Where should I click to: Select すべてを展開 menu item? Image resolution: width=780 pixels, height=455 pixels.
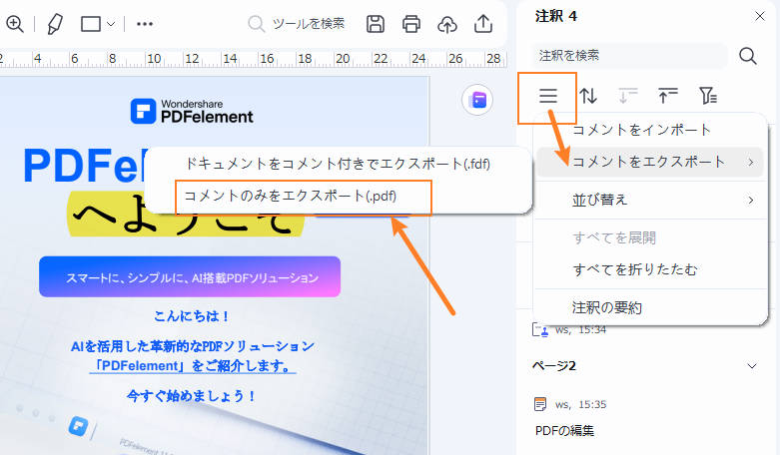click(x=650, y=238)
